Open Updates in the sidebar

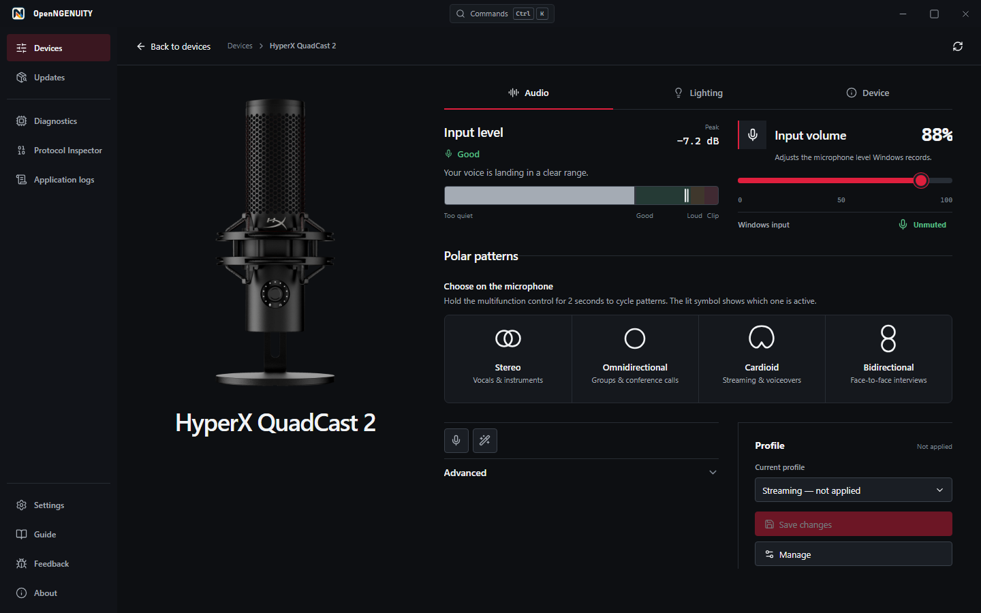59,78
